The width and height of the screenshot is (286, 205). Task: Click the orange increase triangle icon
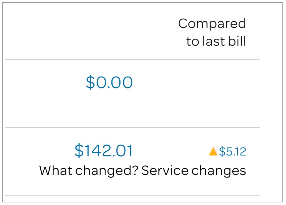click(213, 151)
